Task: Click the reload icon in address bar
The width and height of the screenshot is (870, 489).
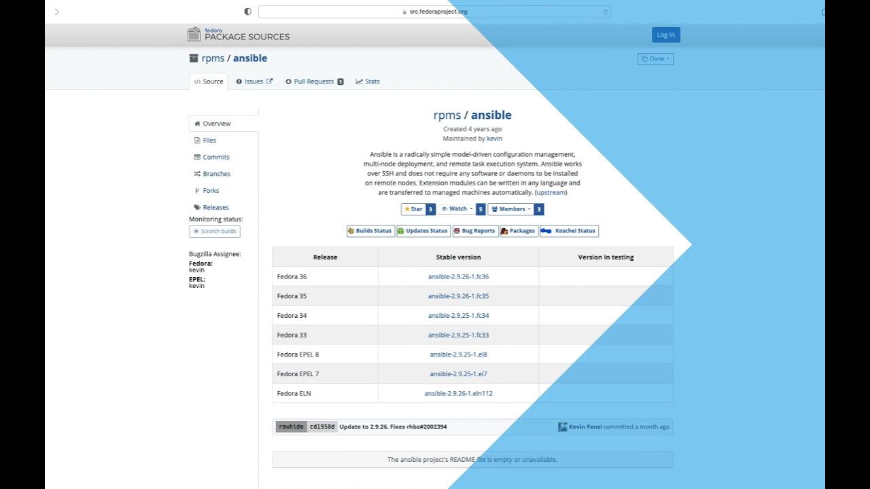Action: (605, 12)
